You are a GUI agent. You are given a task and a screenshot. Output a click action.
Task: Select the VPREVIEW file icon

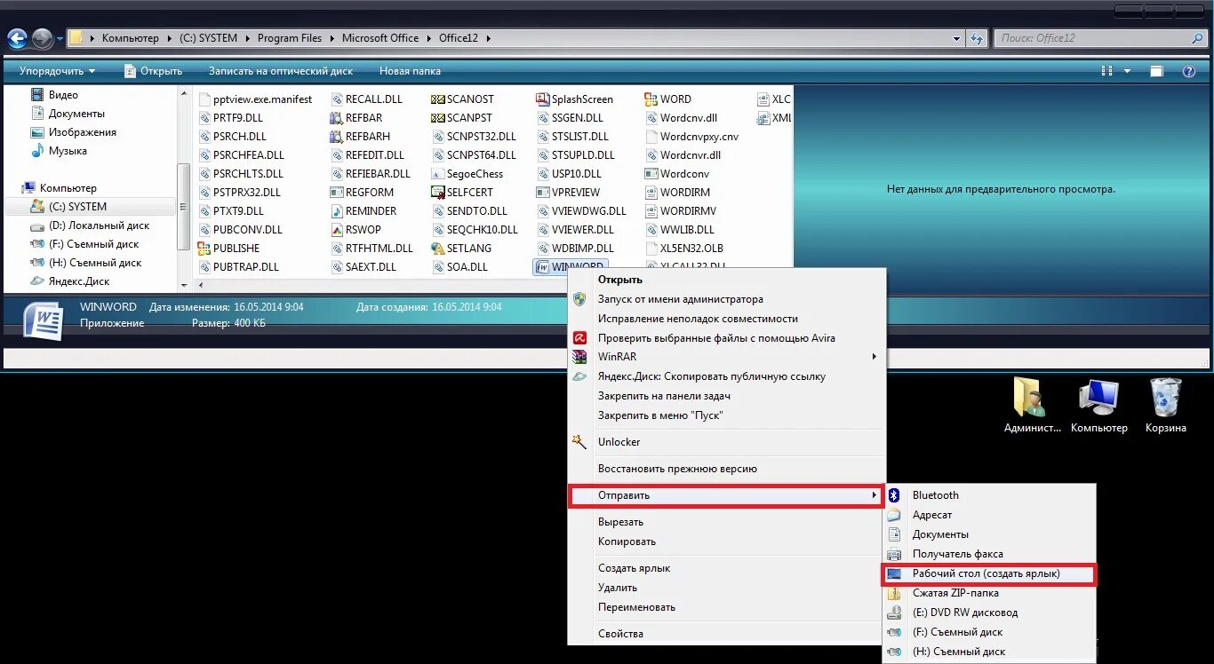(x=543, y=193)
